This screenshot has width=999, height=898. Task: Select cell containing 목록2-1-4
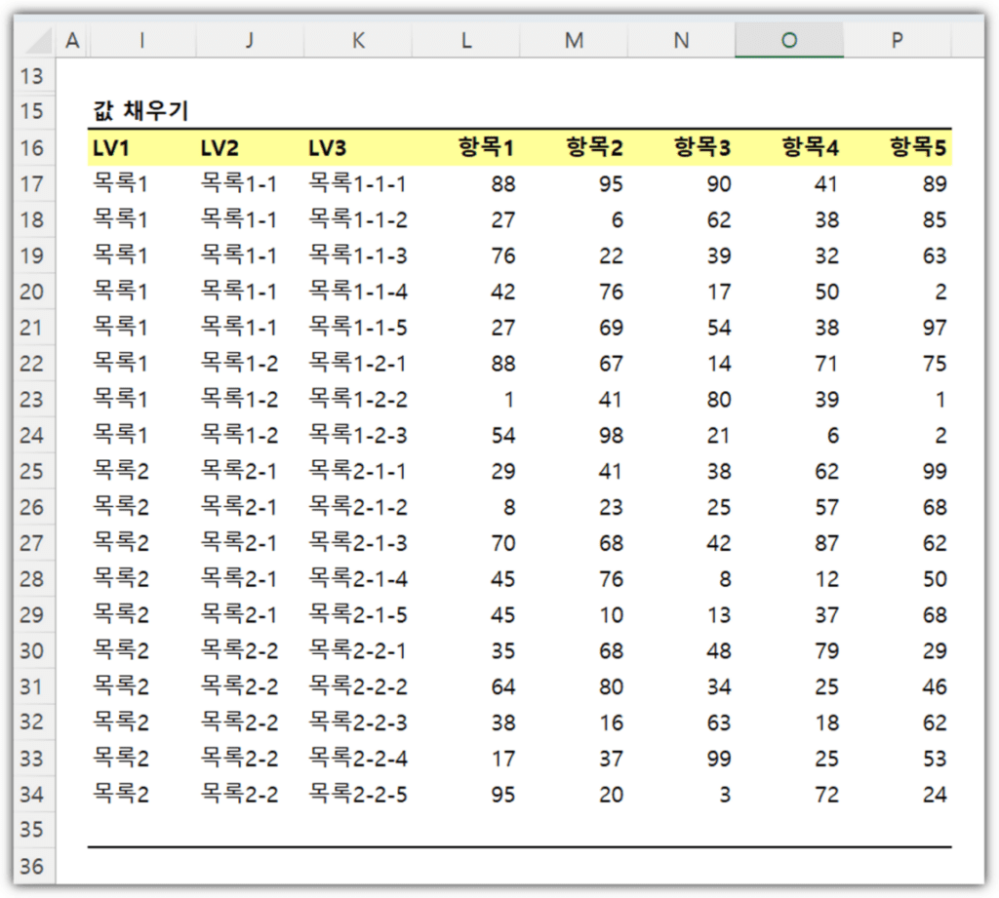[358, 579]
